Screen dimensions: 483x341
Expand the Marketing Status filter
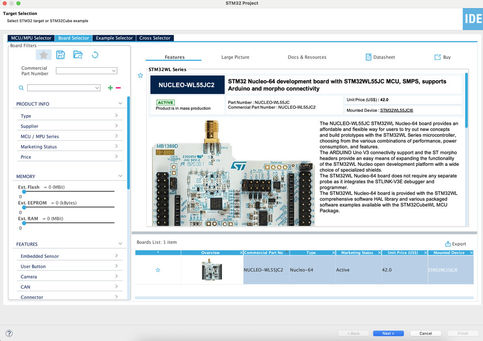117,146
